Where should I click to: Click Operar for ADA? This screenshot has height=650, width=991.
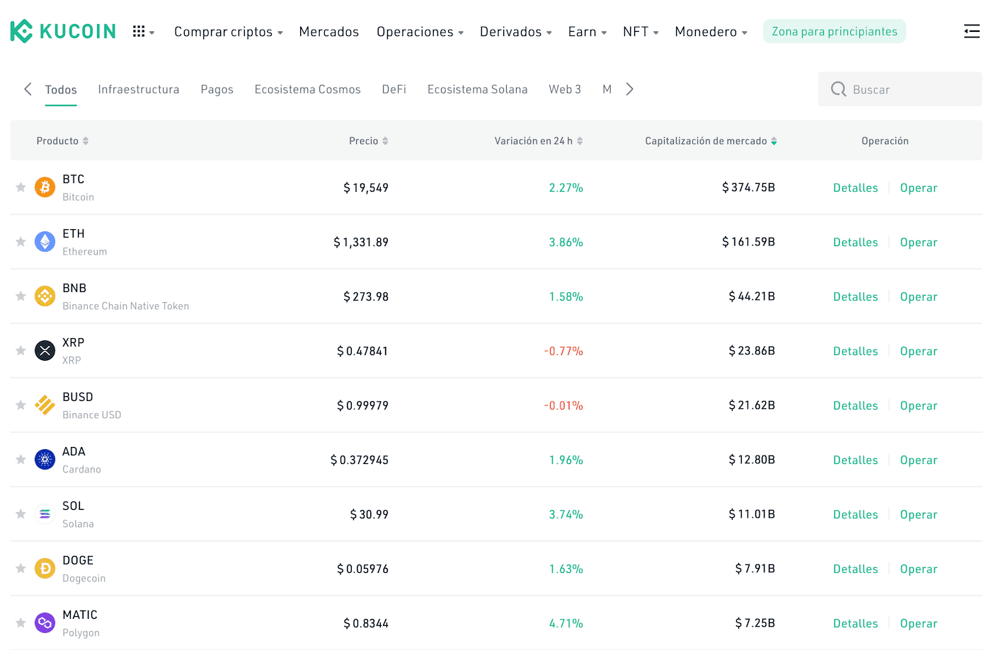919,460
